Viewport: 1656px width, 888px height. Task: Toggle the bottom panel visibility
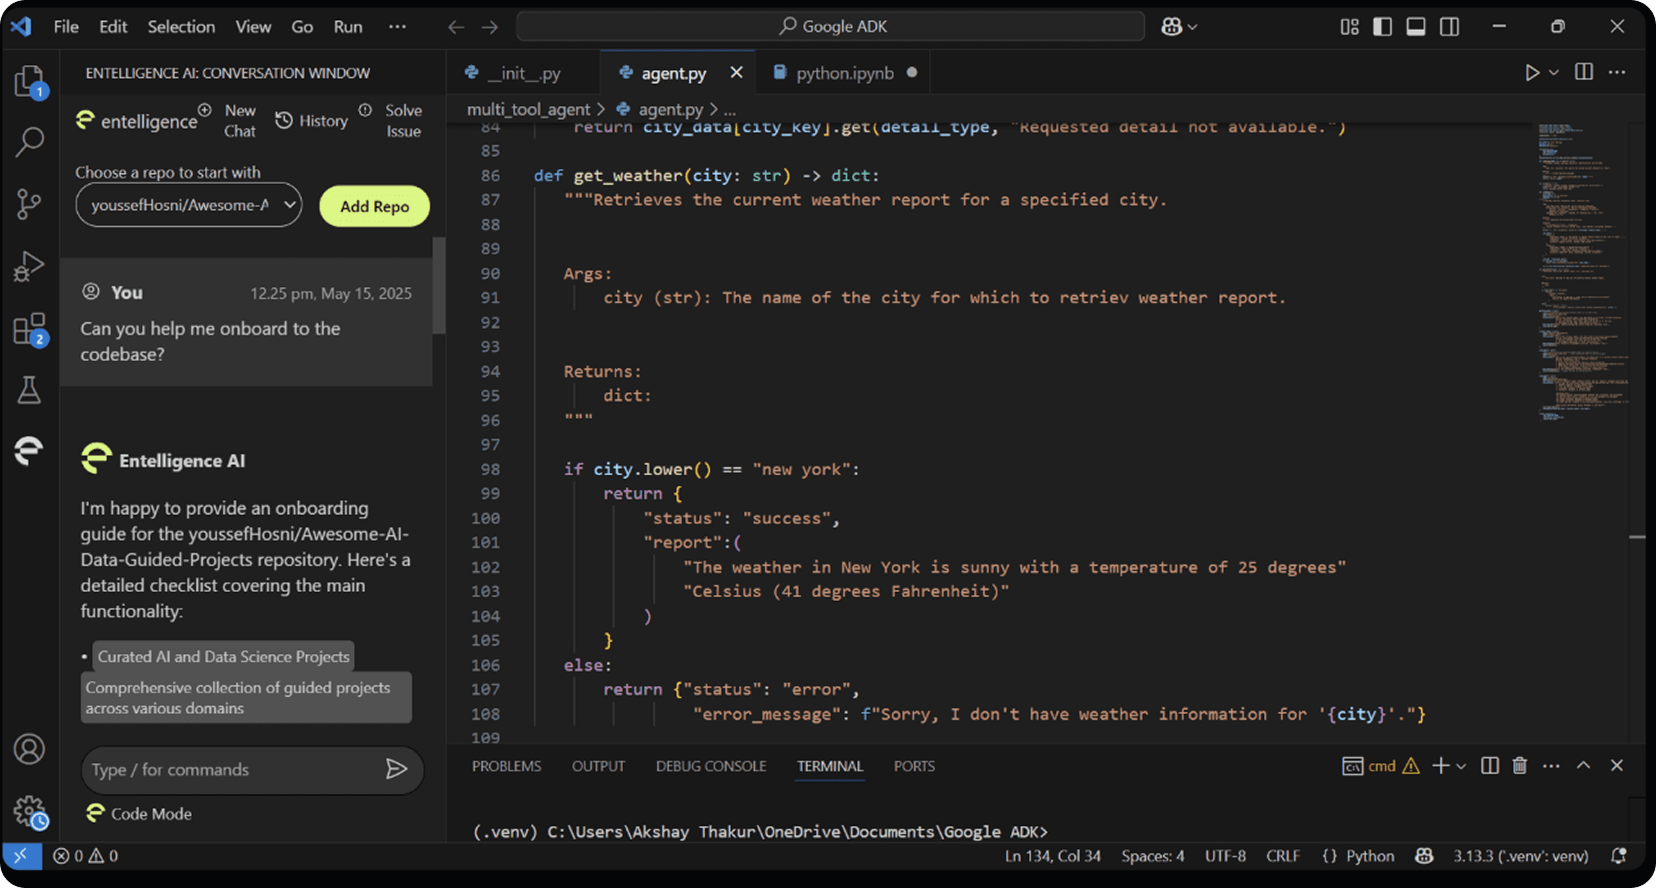click(x=1415, y=26)
